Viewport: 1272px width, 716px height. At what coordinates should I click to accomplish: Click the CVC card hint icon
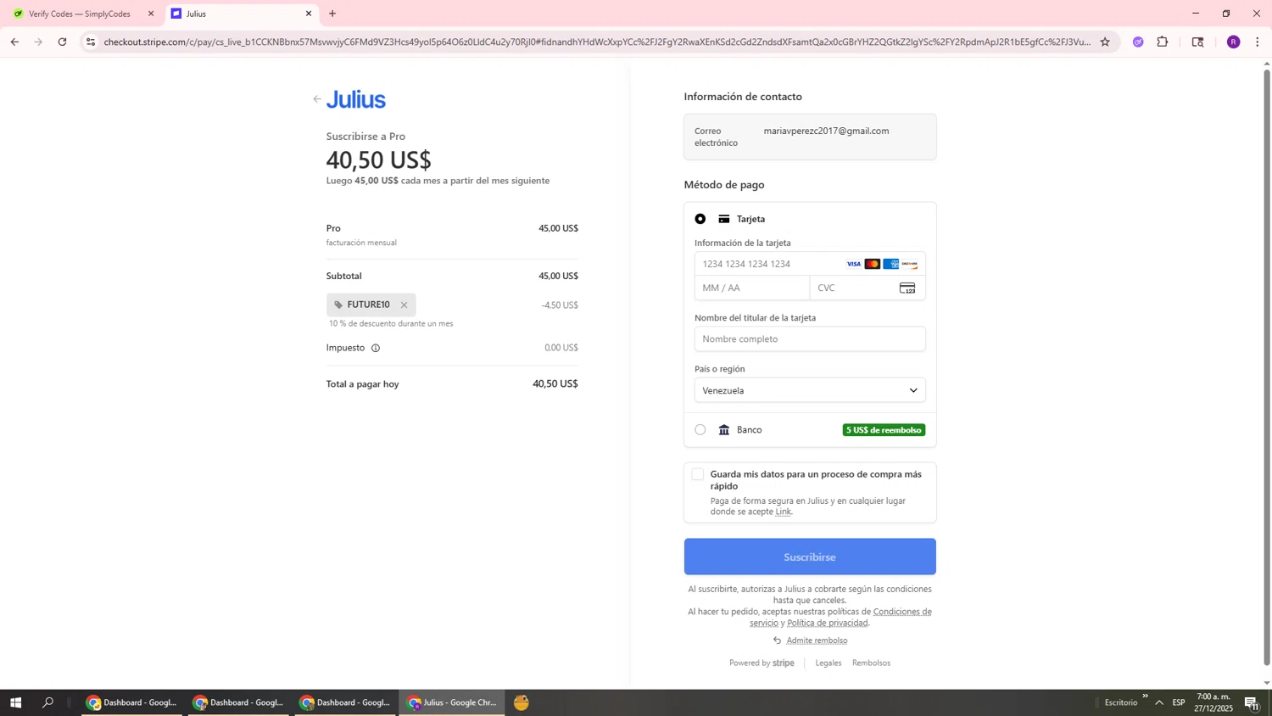[907, 288]
